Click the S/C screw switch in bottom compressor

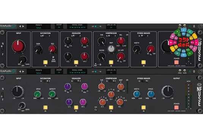coord(96,110)
